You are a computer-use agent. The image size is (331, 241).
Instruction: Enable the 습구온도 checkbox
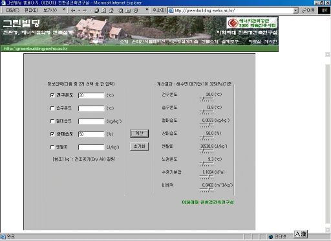[x=52, y=108]
